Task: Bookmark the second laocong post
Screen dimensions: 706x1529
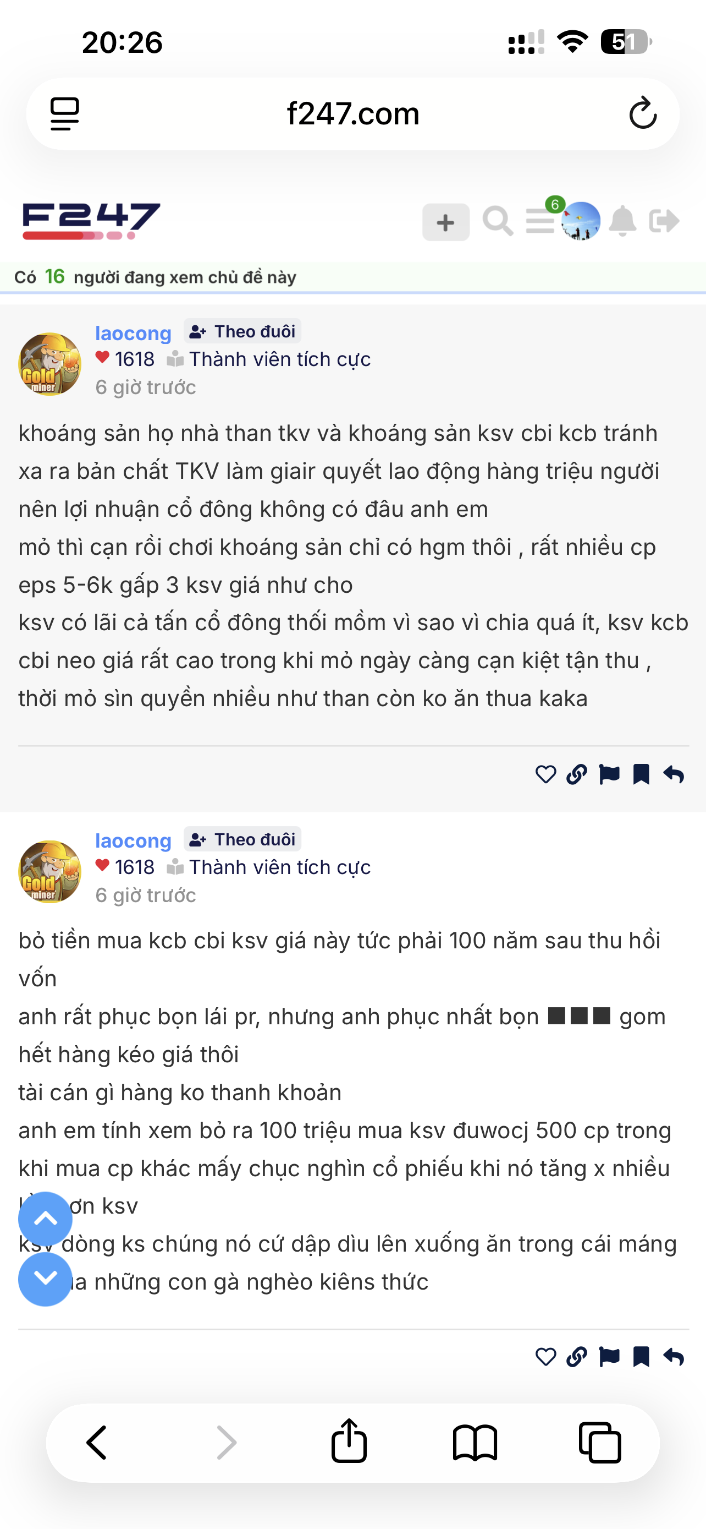Action: (x=641, y=1357)
